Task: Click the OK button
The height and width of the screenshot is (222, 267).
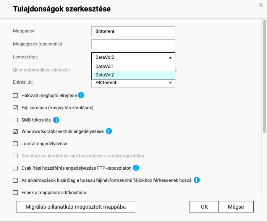Action: pos(204,207)
